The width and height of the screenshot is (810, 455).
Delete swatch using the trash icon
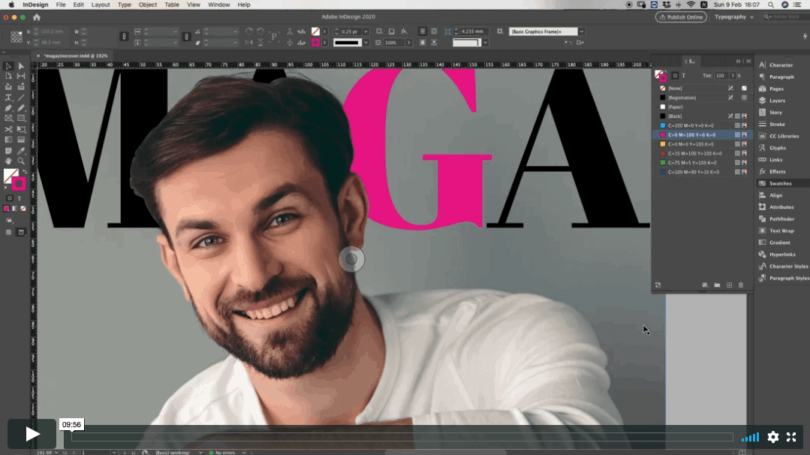pos(741,285)
